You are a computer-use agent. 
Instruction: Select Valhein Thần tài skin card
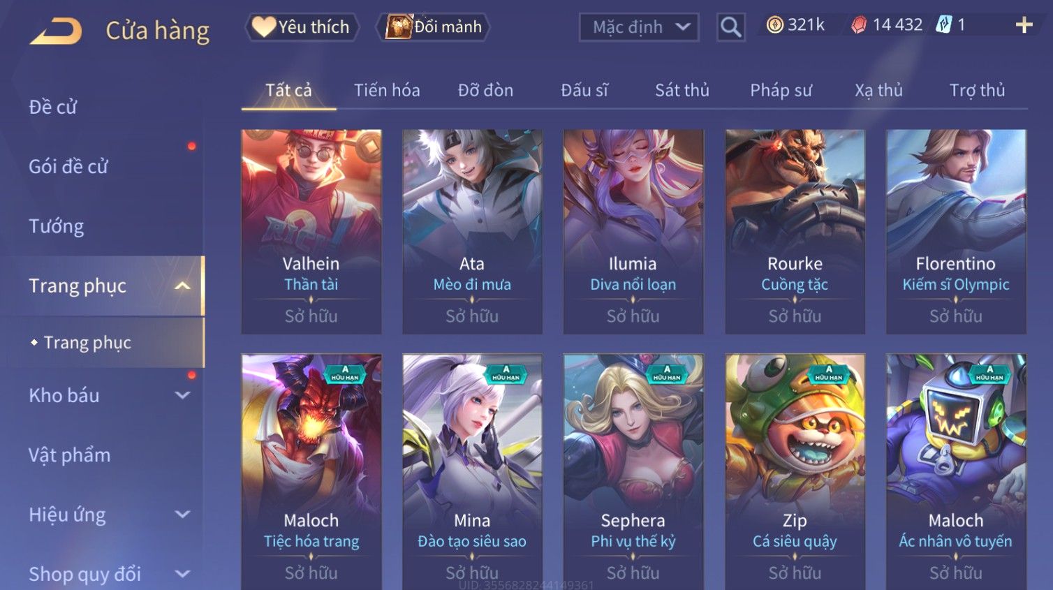pyautogui.click(x=311, y=231)
